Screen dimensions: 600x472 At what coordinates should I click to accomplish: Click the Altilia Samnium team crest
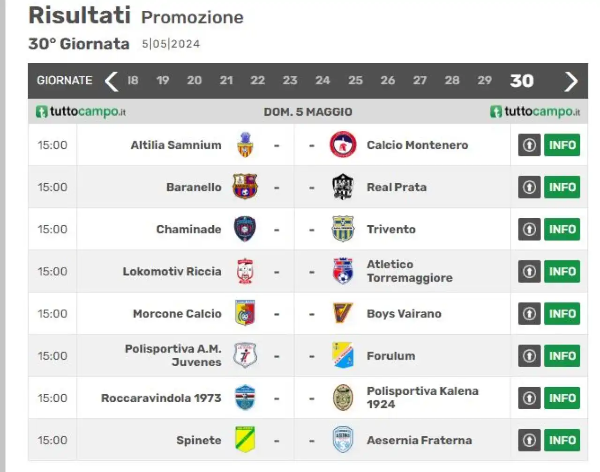[245, 145]
